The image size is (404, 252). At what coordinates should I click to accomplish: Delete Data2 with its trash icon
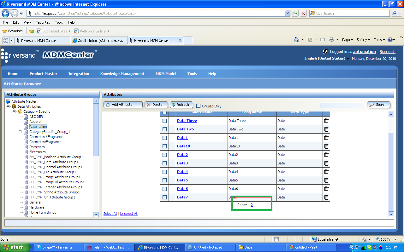point(326,155)
